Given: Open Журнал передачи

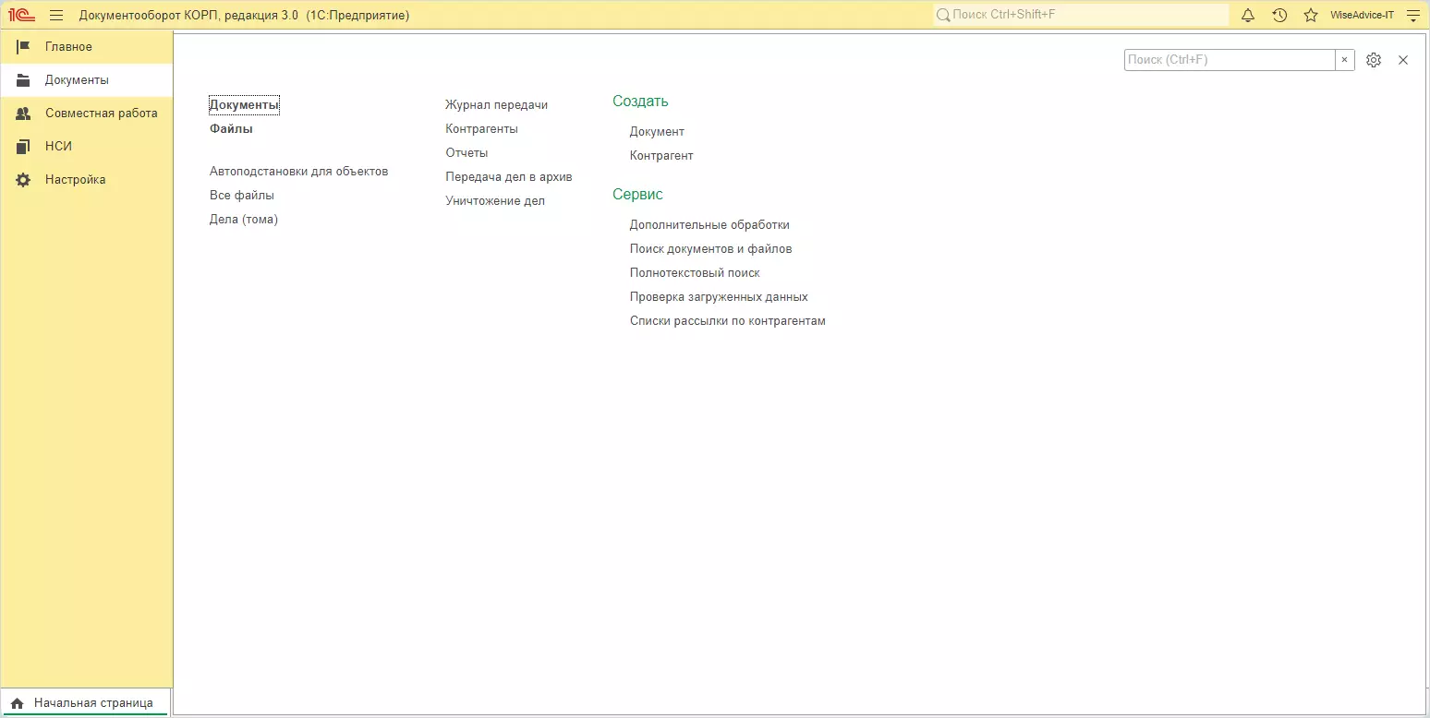Looking at the screenshot, I should click(496, 105).
